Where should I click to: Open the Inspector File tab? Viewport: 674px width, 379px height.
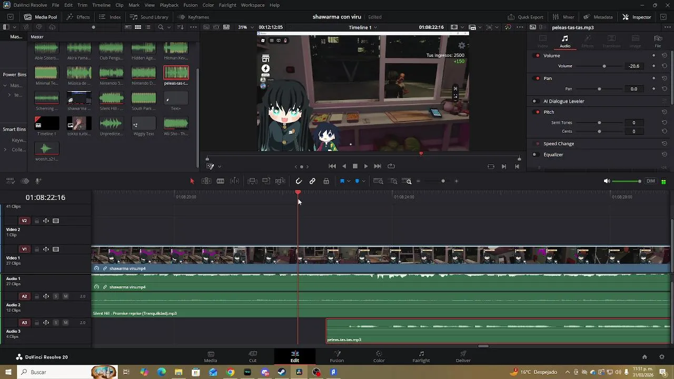(x=658, y=41)
